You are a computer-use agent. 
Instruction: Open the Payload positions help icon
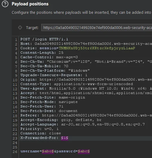coord(5,4)
